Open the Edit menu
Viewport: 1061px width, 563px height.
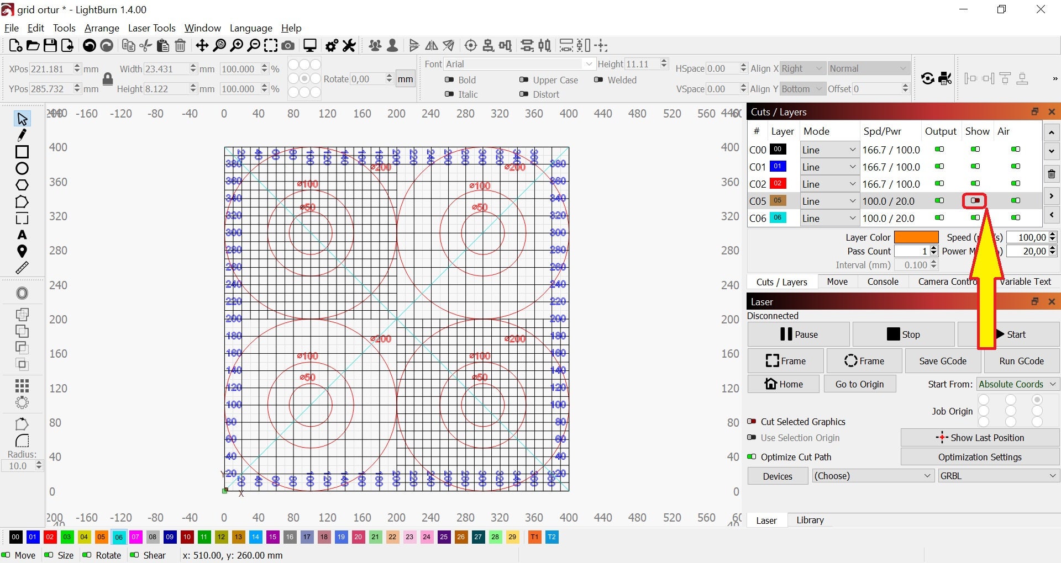click(x=35, y=28)
